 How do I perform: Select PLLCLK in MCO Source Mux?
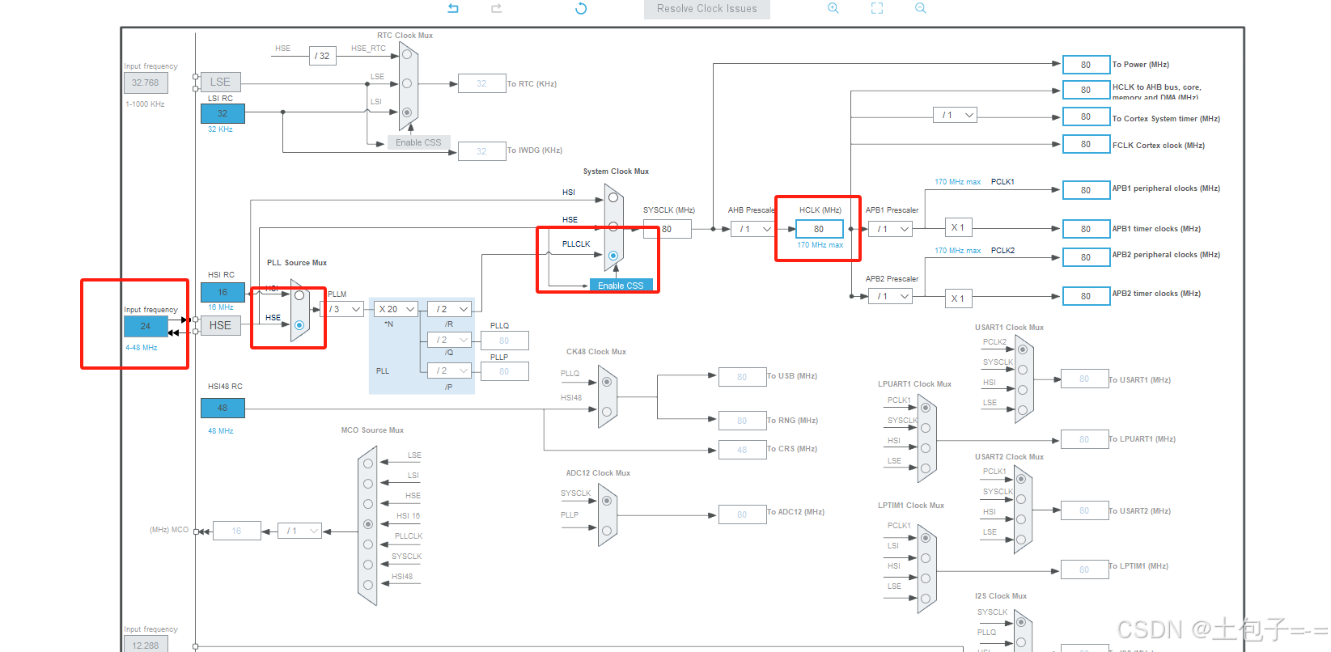point(368,544)
